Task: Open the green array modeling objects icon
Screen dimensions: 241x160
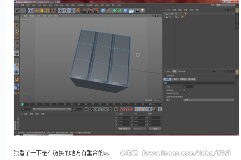Action: coord(120,10)
